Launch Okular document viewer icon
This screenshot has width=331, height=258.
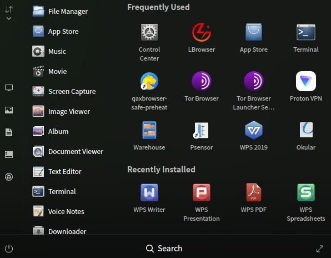[x=306, y=130]
